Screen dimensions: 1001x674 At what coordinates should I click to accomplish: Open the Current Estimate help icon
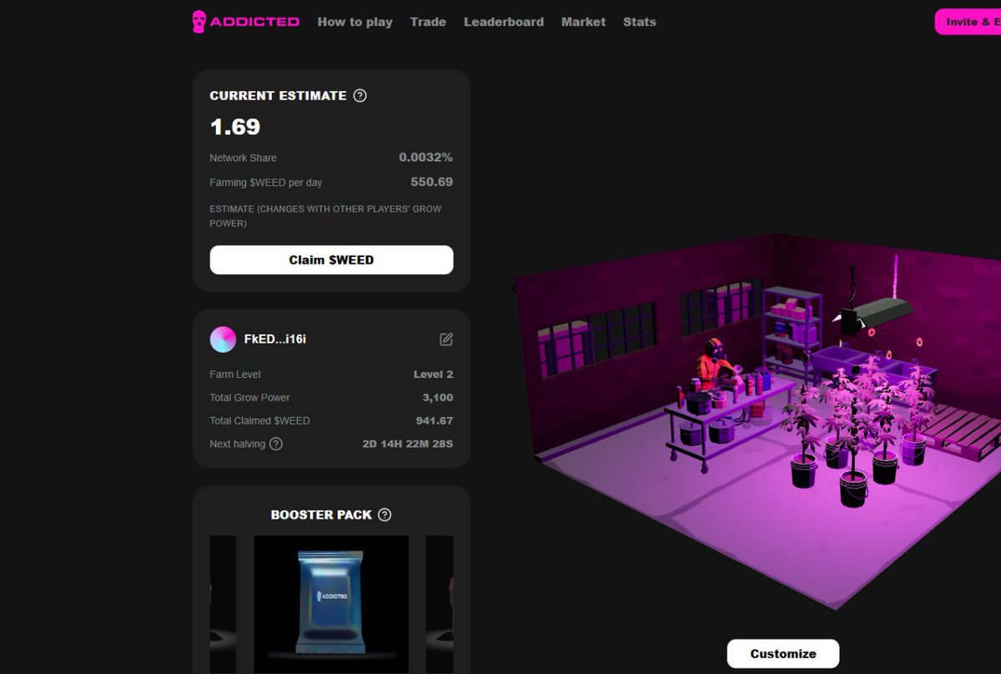coord(360,96)
